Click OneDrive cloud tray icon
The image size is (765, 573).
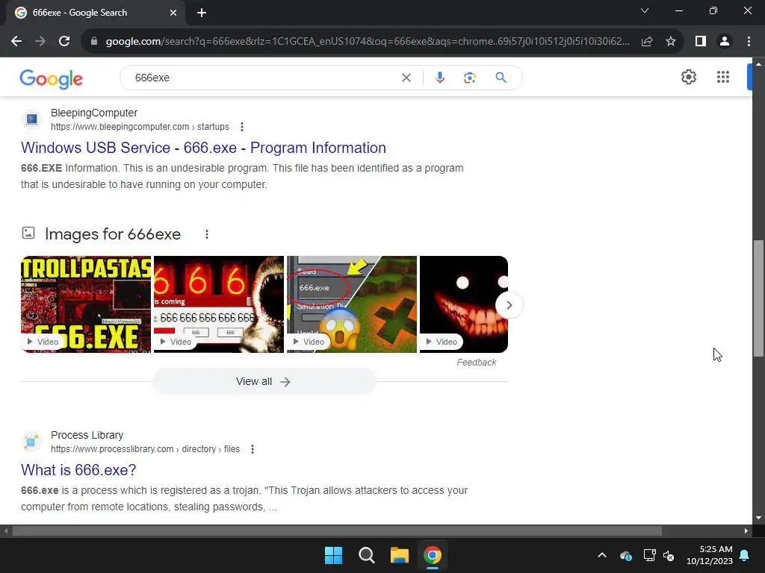(x=626, y=555)
